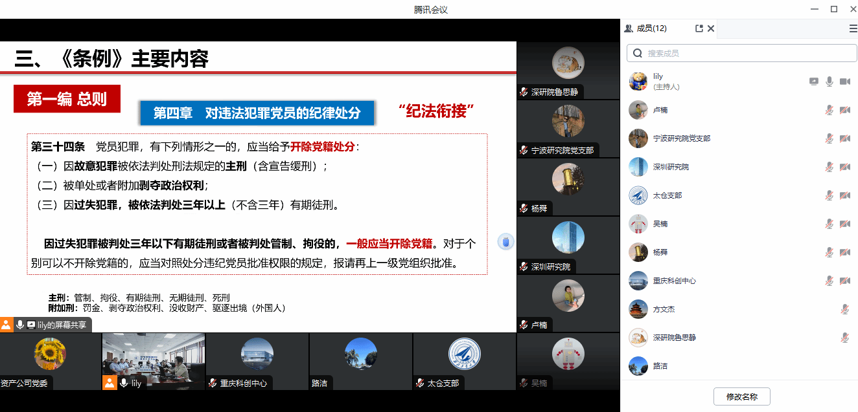
Task: Select 深研院鲁思静 avatar in members list
Action: point(638,338)
